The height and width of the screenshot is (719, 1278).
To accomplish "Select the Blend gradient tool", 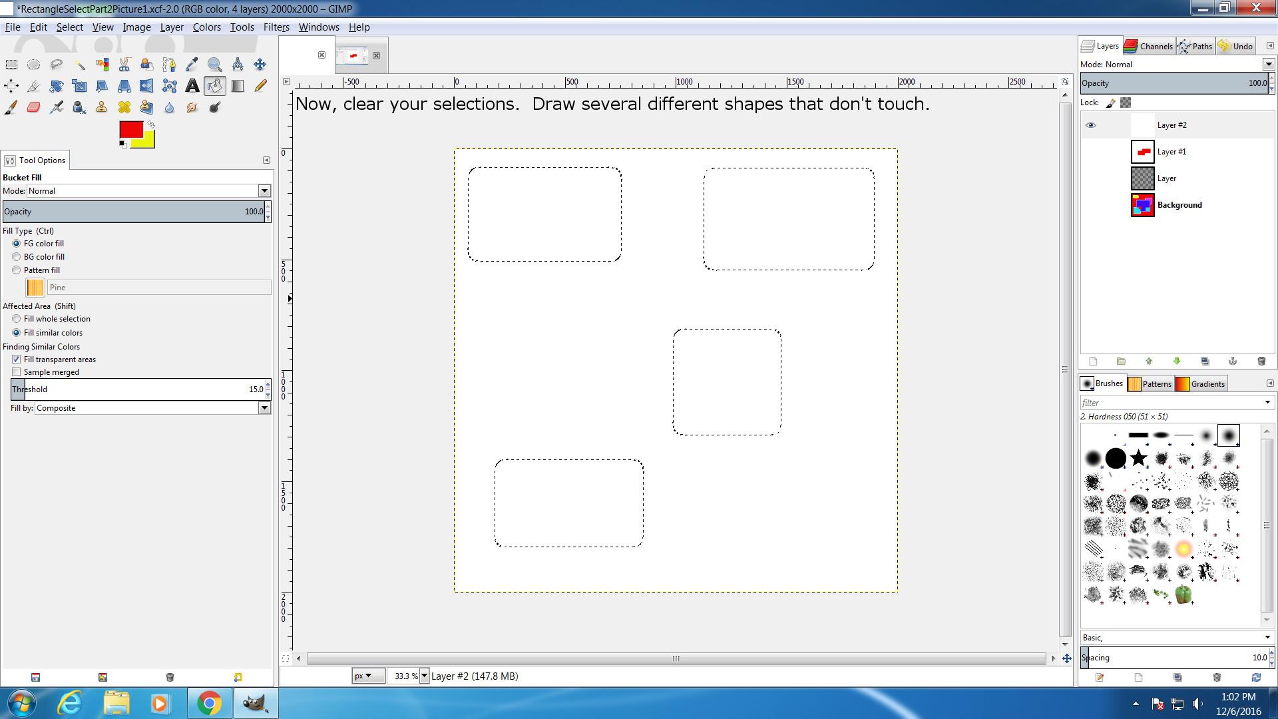I will pos(238,86).
